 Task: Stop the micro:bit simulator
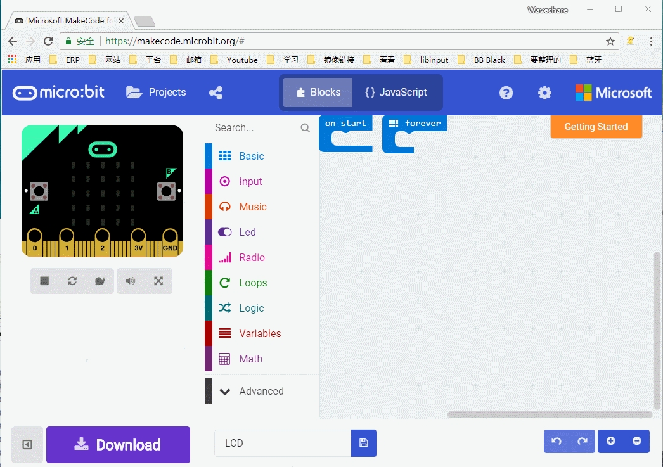pos(44,281)
